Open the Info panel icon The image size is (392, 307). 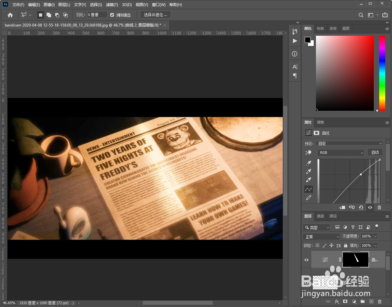tap(295, 54)
